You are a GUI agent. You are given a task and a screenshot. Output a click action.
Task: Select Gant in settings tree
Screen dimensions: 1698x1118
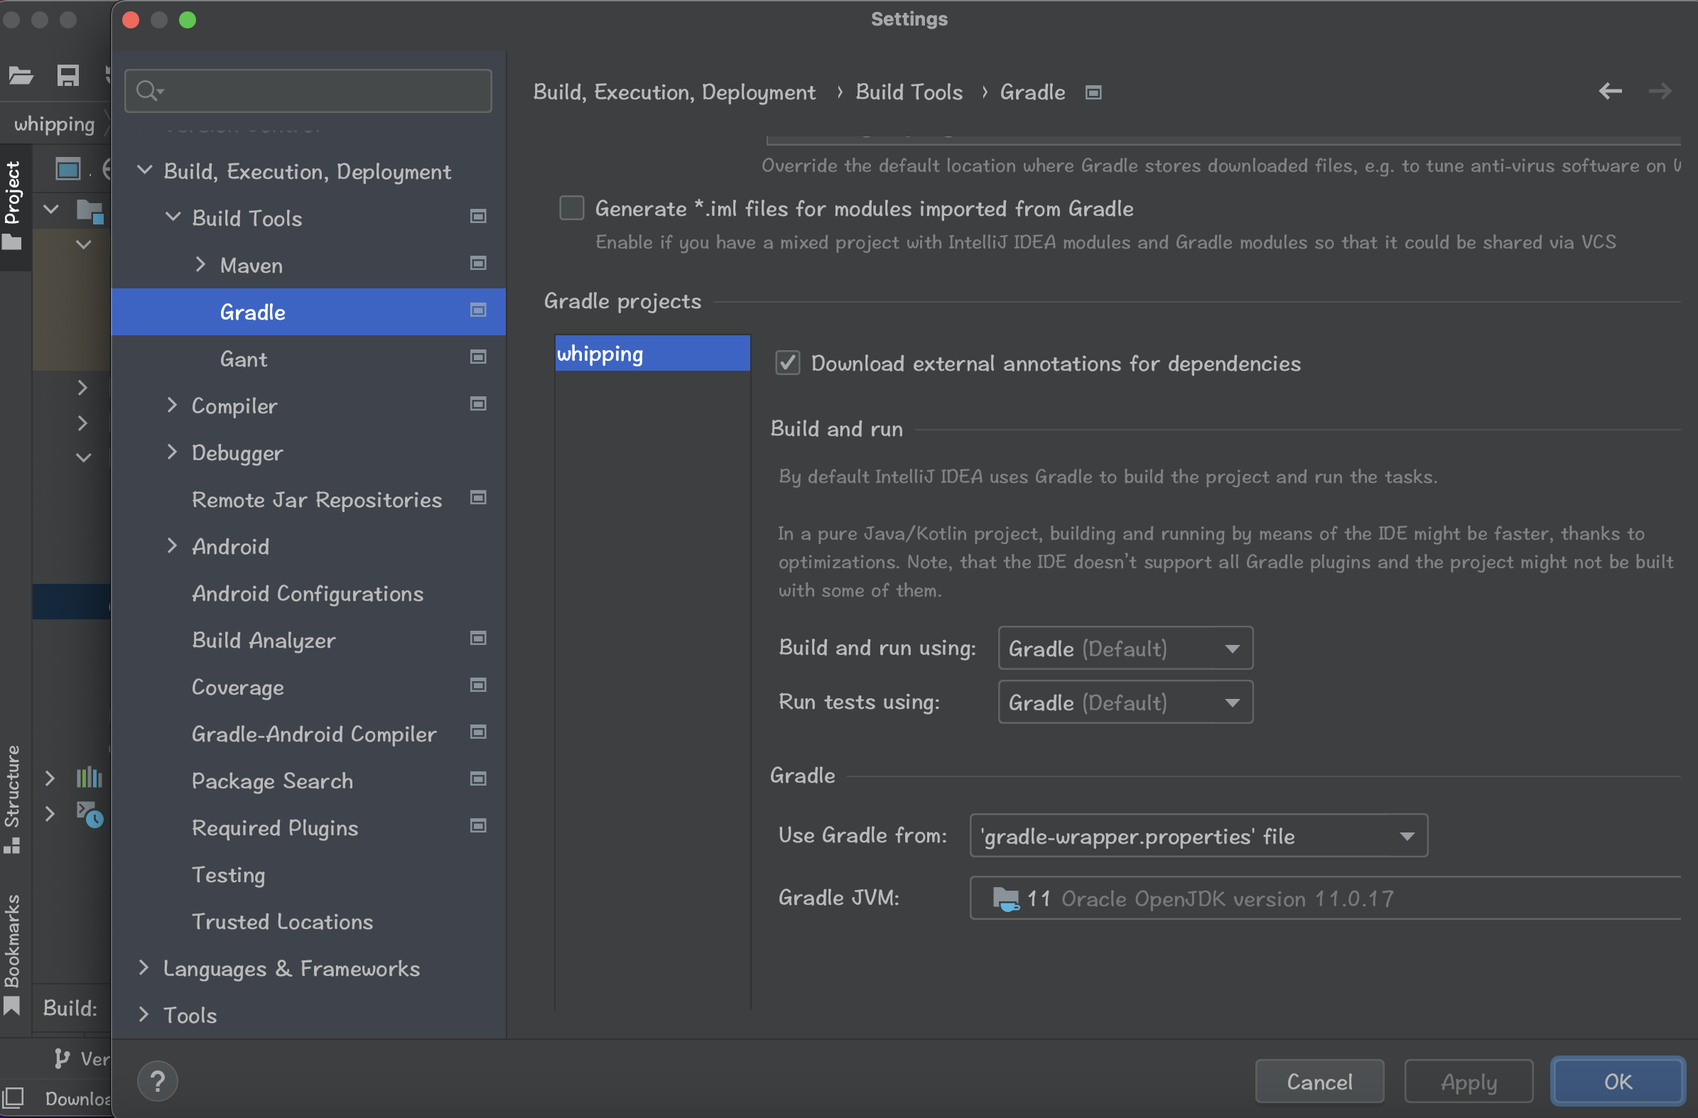click(x=243, y=359)
